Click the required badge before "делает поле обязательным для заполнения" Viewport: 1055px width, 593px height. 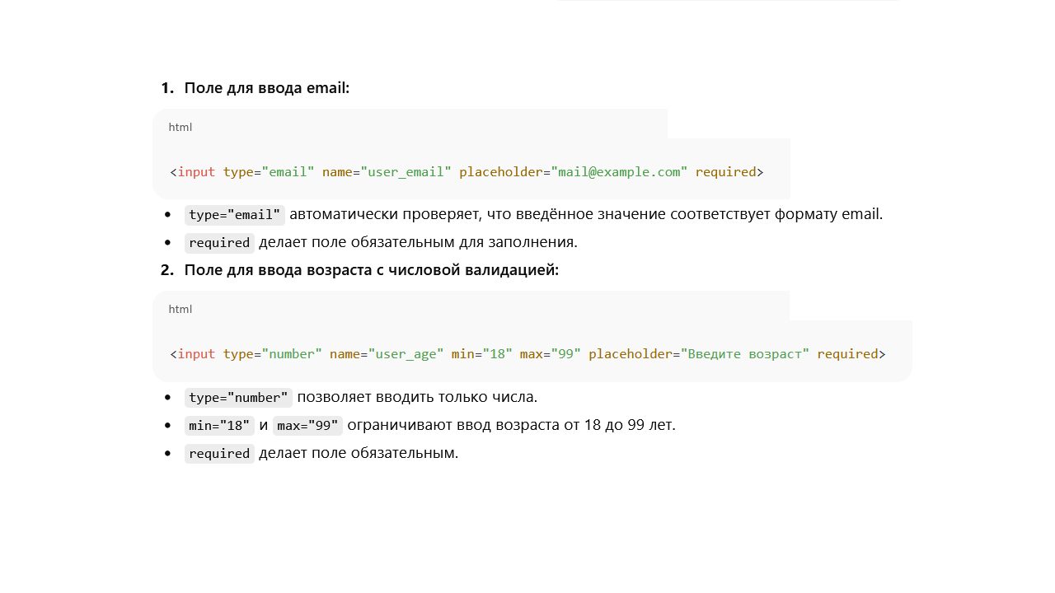tap(219, 243)
